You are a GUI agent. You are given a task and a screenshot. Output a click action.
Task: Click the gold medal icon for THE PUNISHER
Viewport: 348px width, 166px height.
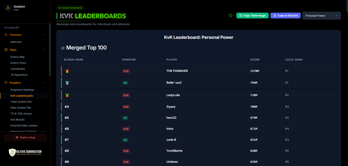pos(67,71)
